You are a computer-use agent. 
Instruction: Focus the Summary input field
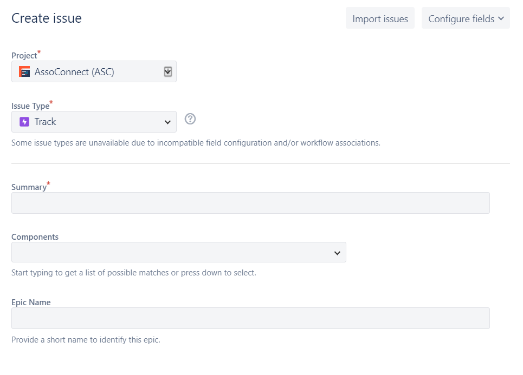click(x=250, y=203)
